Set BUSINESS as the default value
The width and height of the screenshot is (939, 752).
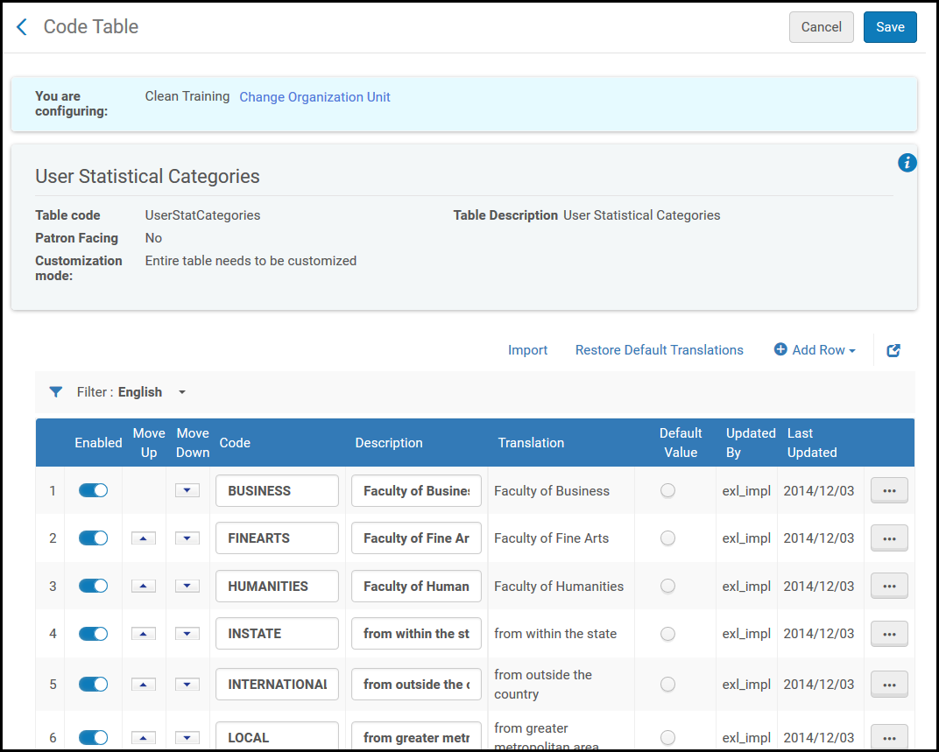coord(667,490)
